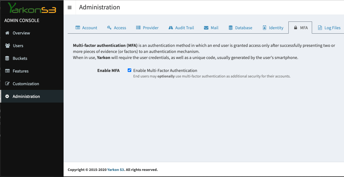
Task: Click the Mail envelope icon
Action: pos(206,28)
